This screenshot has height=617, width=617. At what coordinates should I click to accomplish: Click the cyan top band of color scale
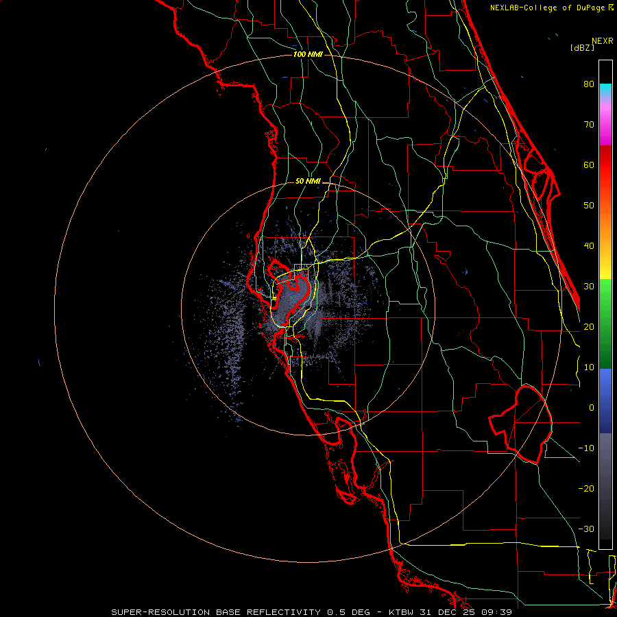tap(605, 90)
